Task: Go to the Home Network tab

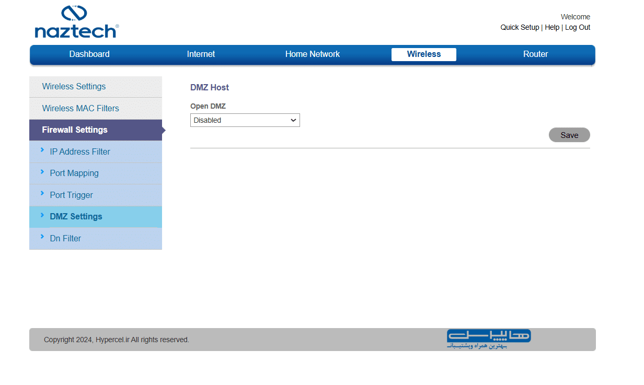Action: click(x=312, y=54)
